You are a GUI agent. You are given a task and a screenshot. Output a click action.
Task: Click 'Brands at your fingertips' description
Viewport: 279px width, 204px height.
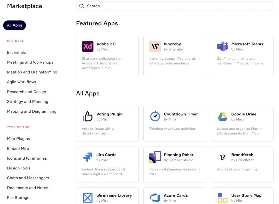pyautogui.click(x=237, y=169)
